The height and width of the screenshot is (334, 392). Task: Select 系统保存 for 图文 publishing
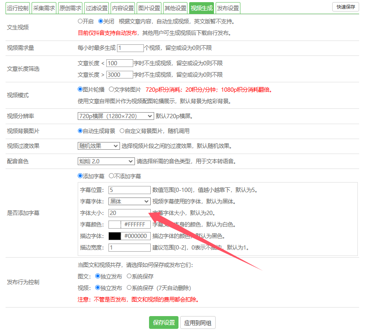tap(129, 276)
